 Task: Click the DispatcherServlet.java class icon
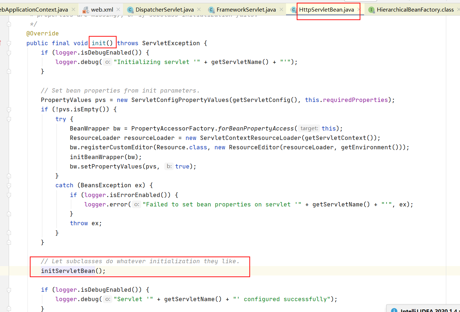click(x=130, y=10)
